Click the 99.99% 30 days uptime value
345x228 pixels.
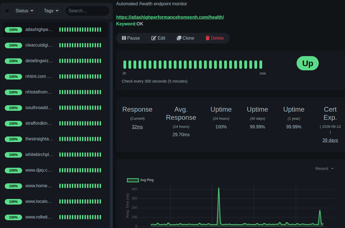[x=257, y=127]
